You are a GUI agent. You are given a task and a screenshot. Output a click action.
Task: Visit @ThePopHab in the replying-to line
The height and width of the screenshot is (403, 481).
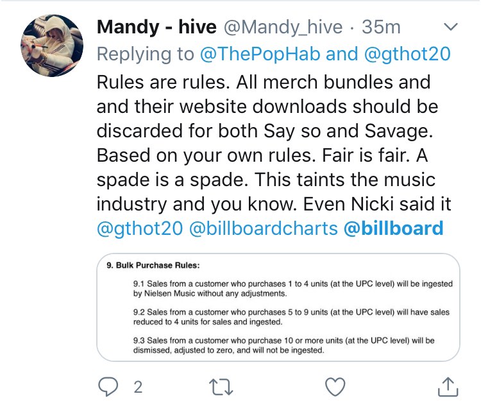261,54
